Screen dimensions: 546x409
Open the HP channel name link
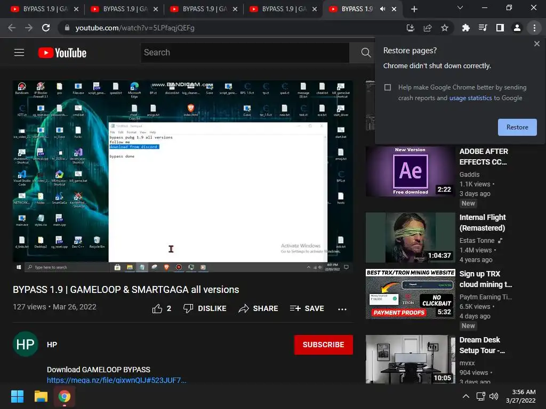[x=52, y=345]
